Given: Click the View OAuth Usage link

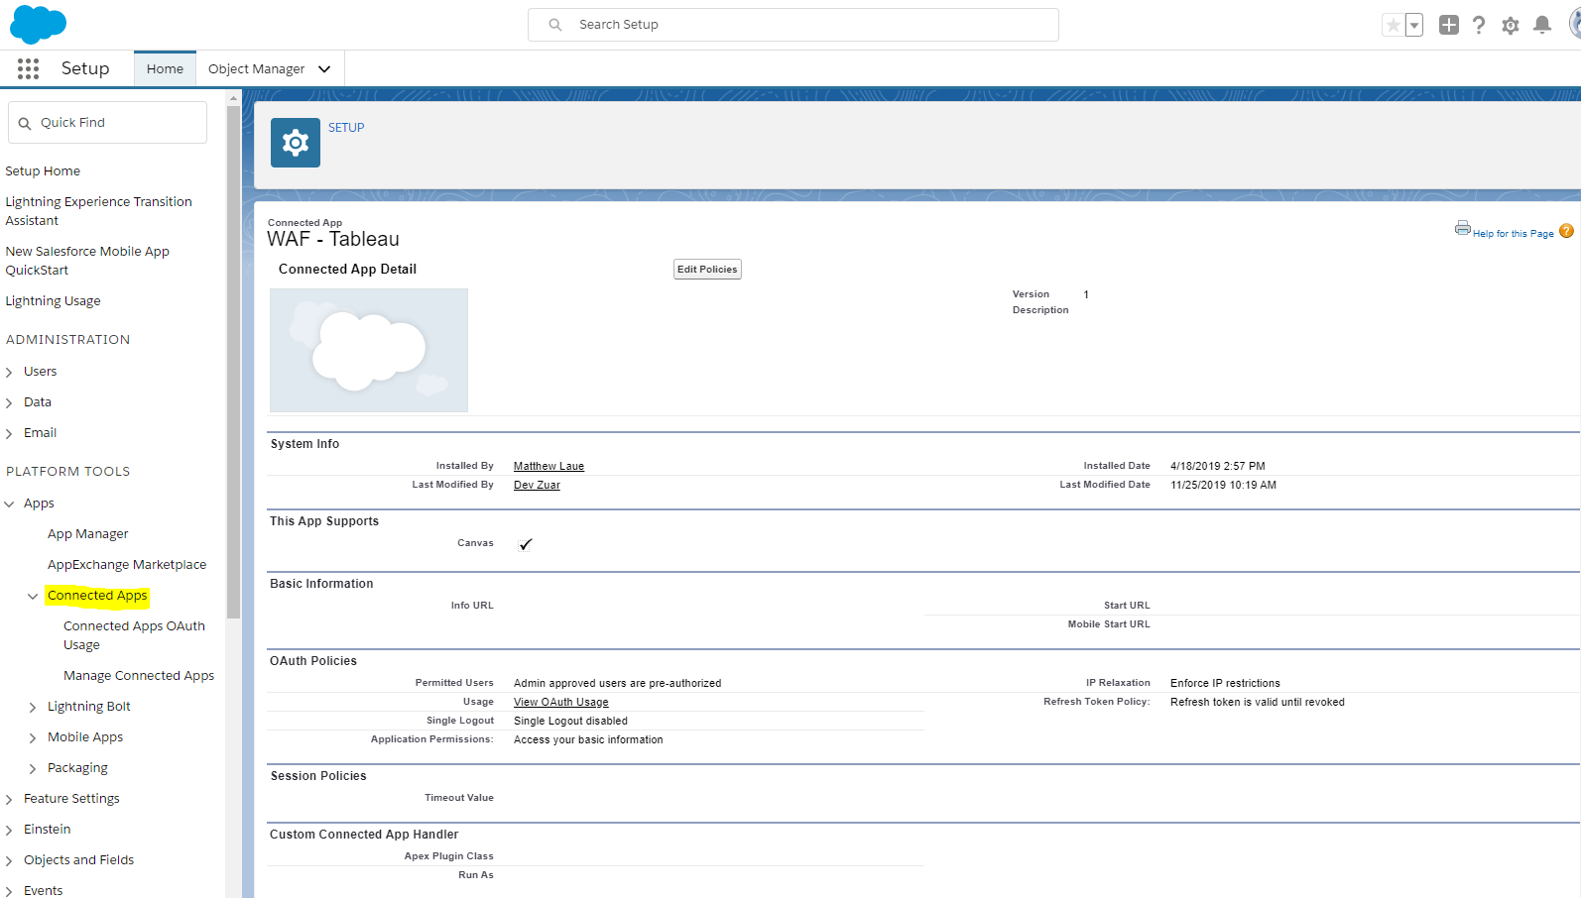Looking at the screenshot, I should 561,702.
